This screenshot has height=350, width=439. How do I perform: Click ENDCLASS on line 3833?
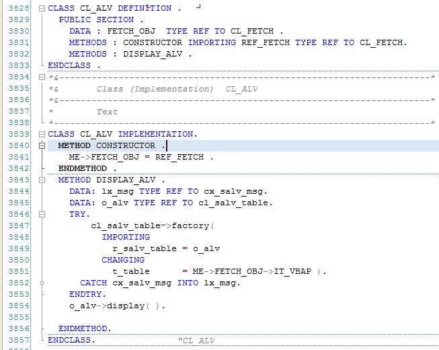pyautogui.click(x=69, y=65)
